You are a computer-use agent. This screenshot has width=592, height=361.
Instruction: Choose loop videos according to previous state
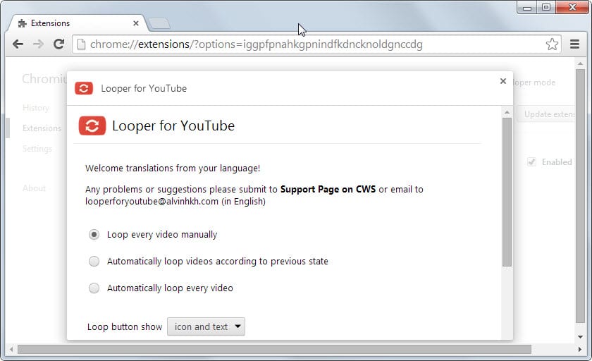94,261
